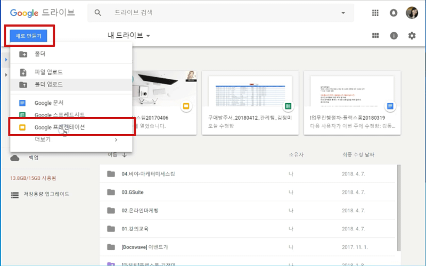The width and height of the screenshot is (426, 266).
Task: Open the account profile avatar
Action: point(412,13)
